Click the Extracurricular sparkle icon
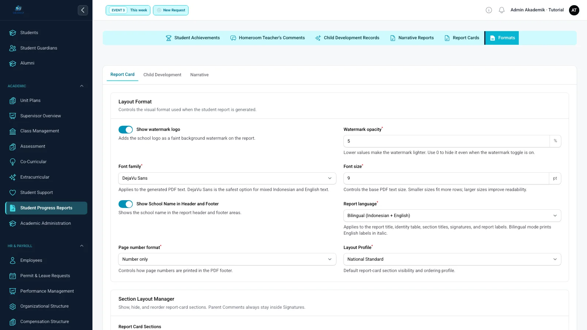Viewport: 587px width, 330px height. (12, 177)
